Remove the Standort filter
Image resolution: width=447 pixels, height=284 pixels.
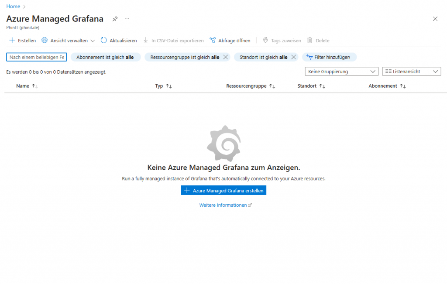[x=293, y=57]
